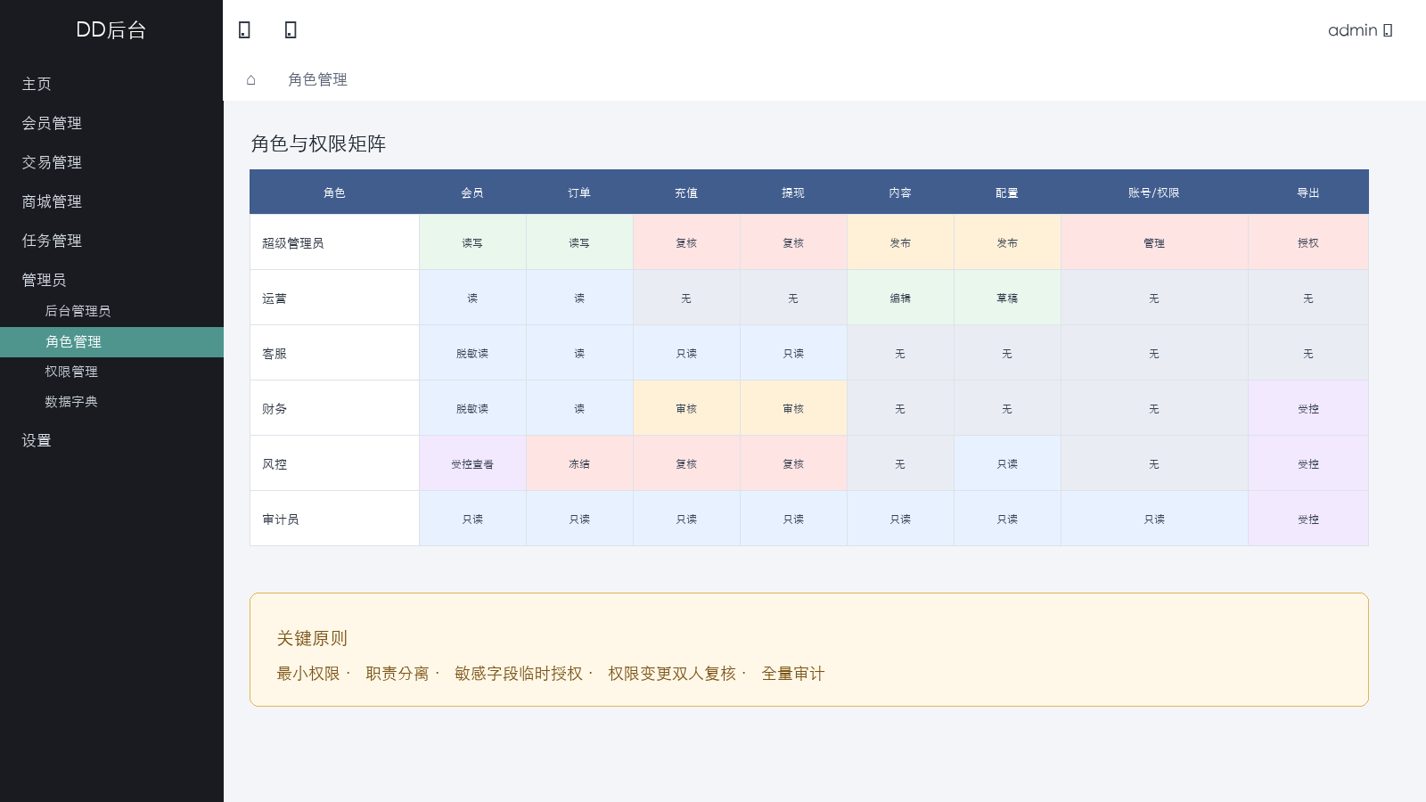This screenshot has height=802, width=1426.
Task: Select the active 角色管理 submenu item
Action: tap(111, 341)
